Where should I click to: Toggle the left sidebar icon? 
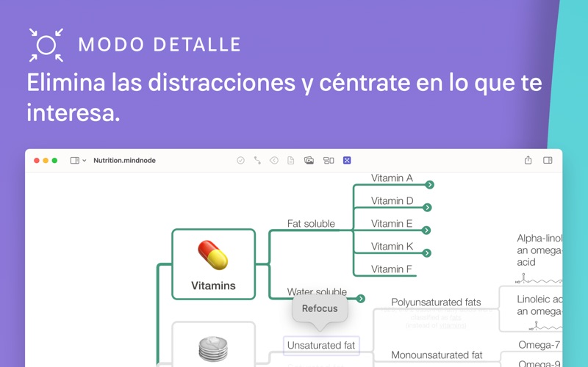75,160
